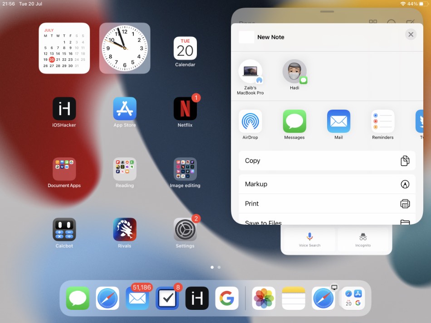Dismiss the New Note share sheet

pos(411,34)
